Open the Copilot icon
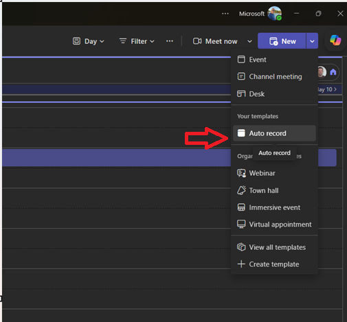Viewport: 347px width, 322px height. click(335, 41)
